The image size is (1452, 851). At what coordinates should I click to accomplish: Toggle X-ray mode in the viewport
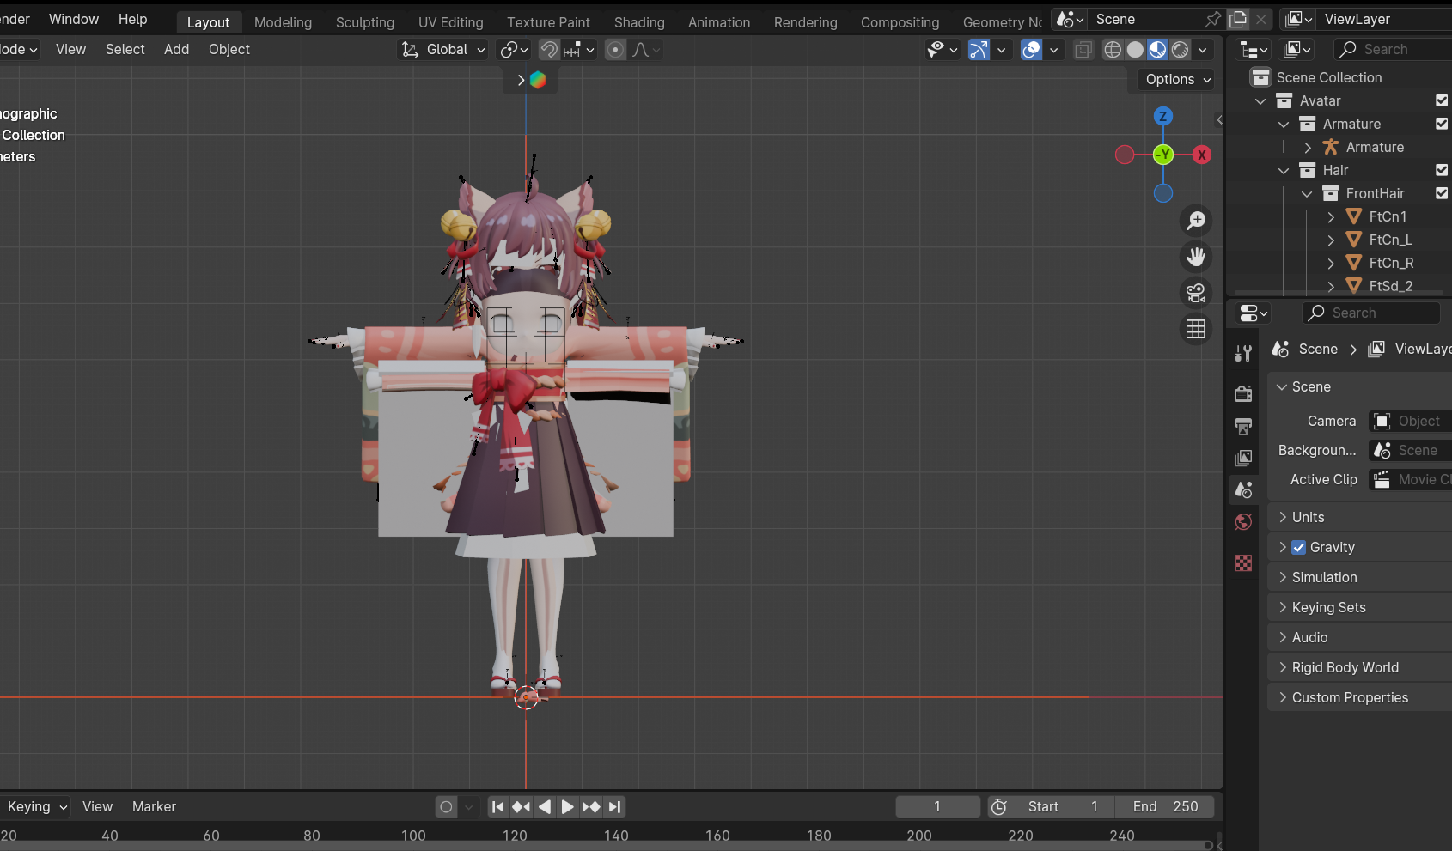click(x=1083, y=50)
